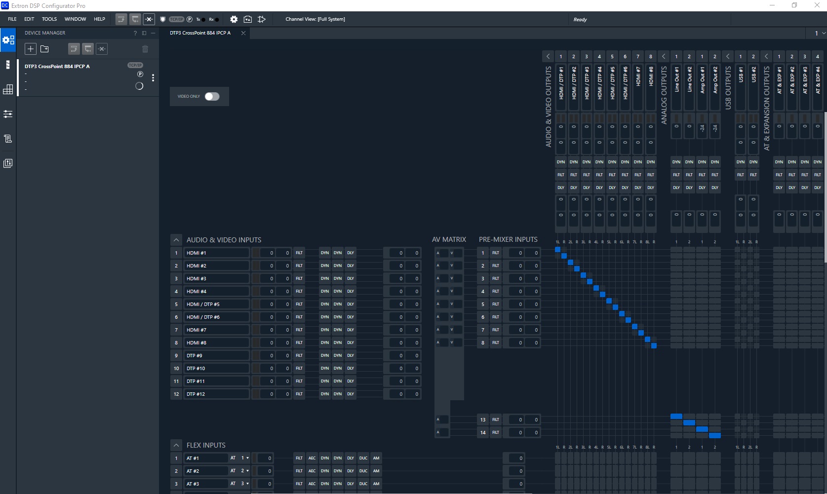Viewport: 827px width, 494px height.
Task: Click the script scroll icon in sidebar
Action: pyautogui.click(x=8, y=139)
